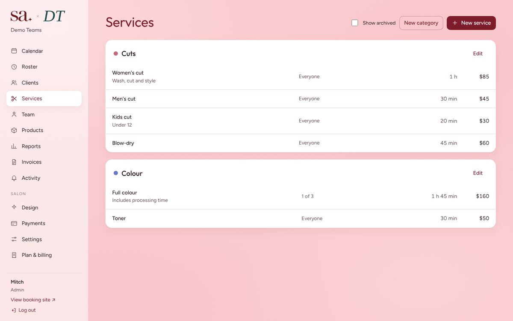Click the New service button label

(x=476, y=23)
